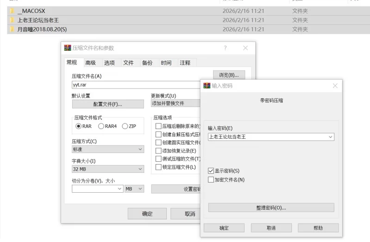Enable 创建固实压缩文件 checkbox
370x242 pixels.
click(158, 142)
